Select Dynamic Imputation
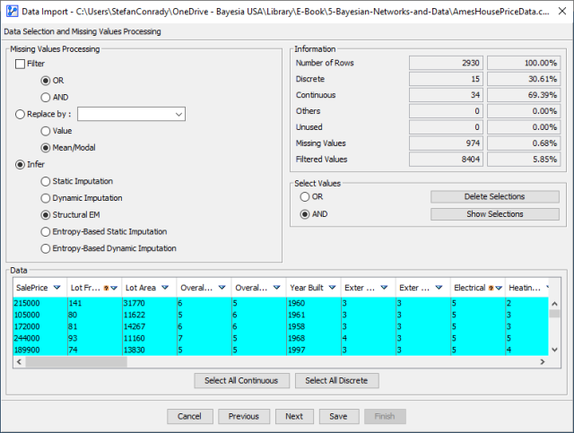 pyautogui.click(x=46, y=198)
